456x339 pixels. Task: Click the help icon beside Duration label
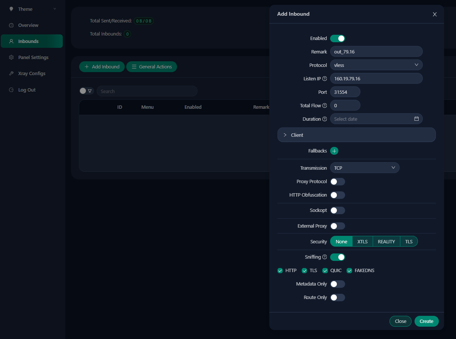(x=325, y=119)
